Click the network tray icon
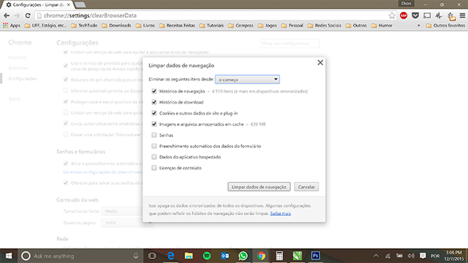The image size is (468, 263). pyautogui.click(x=388, y=256)
